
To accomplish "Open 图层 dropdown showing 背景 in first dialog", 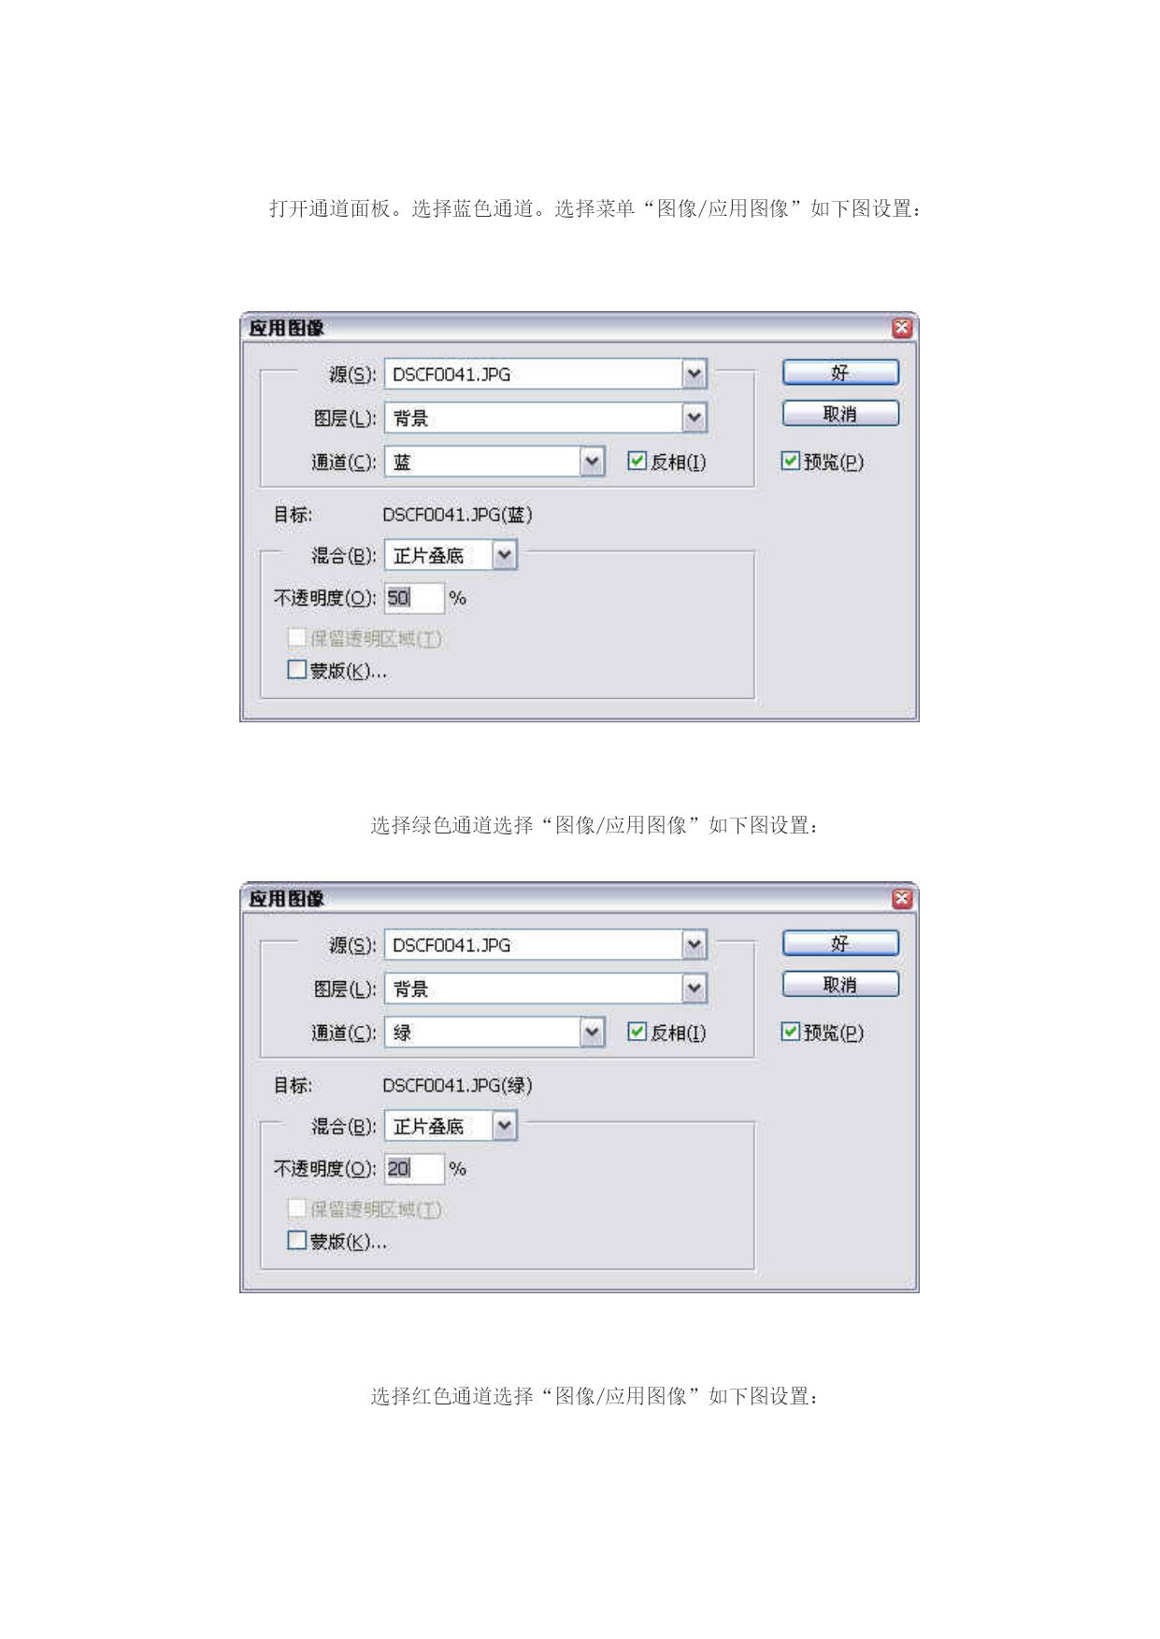I will (694, 417).
